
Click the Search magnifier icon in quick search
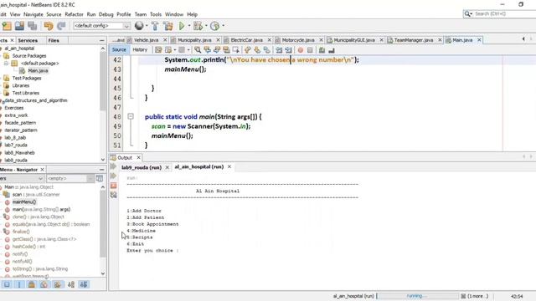click(x=467, y=13)
